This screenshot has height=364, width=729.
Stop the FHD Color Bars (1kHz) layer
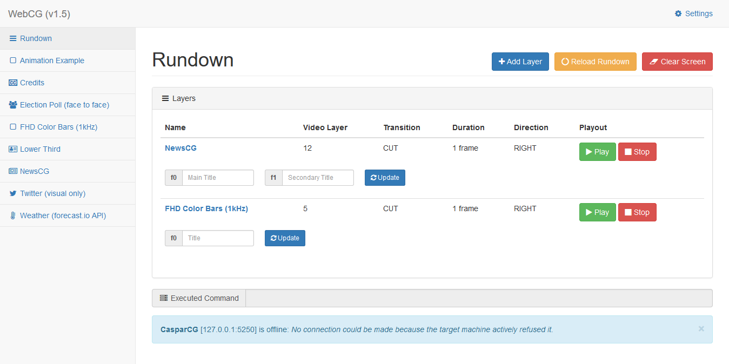[637, 212]
